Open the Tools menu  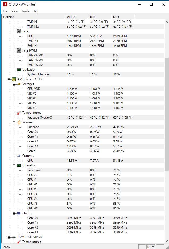[25, 11]
